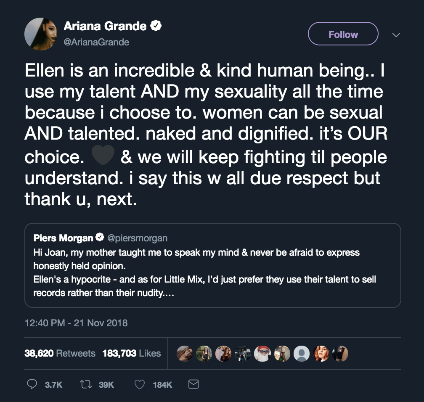424x402 pixels.
Task: Expand the tweet options chevron
Action: click(x=395, y=35)
